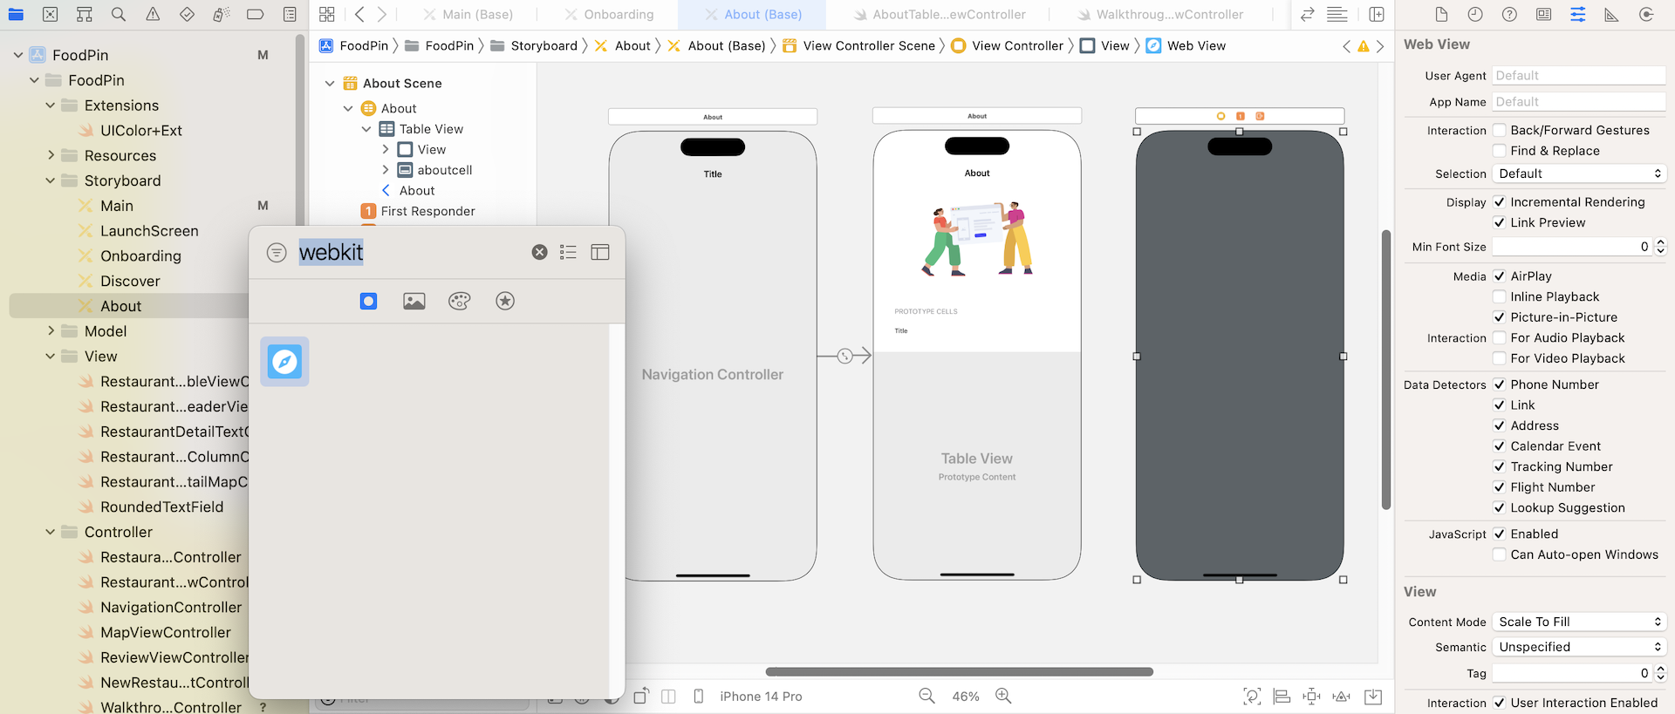This screenshot has height=714, width=1675.
Task: Switch library to the image media tab
Action: pos(414,302)
